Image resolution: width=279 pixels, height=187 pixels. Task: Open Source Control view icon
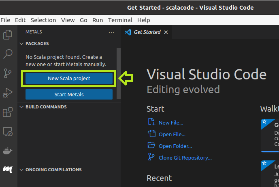click(x=8, y=73)
